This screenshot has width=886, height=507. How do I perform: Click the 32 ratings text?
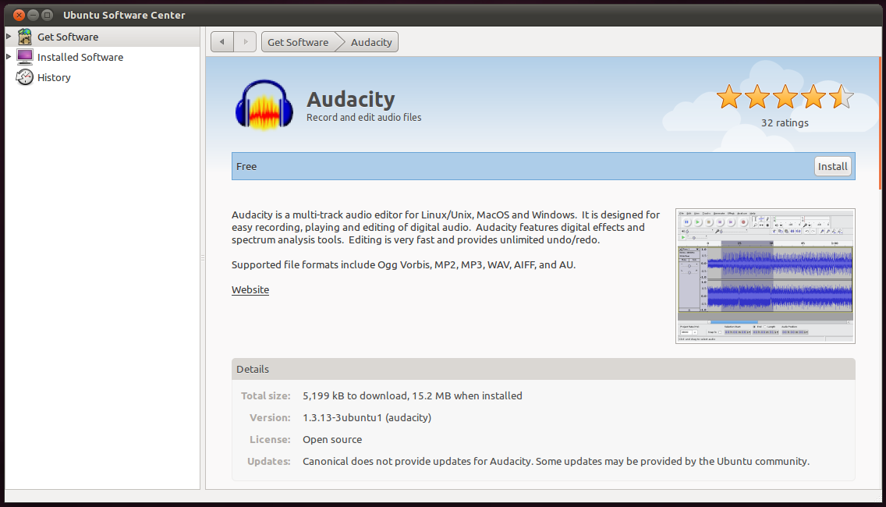(785, 122)
